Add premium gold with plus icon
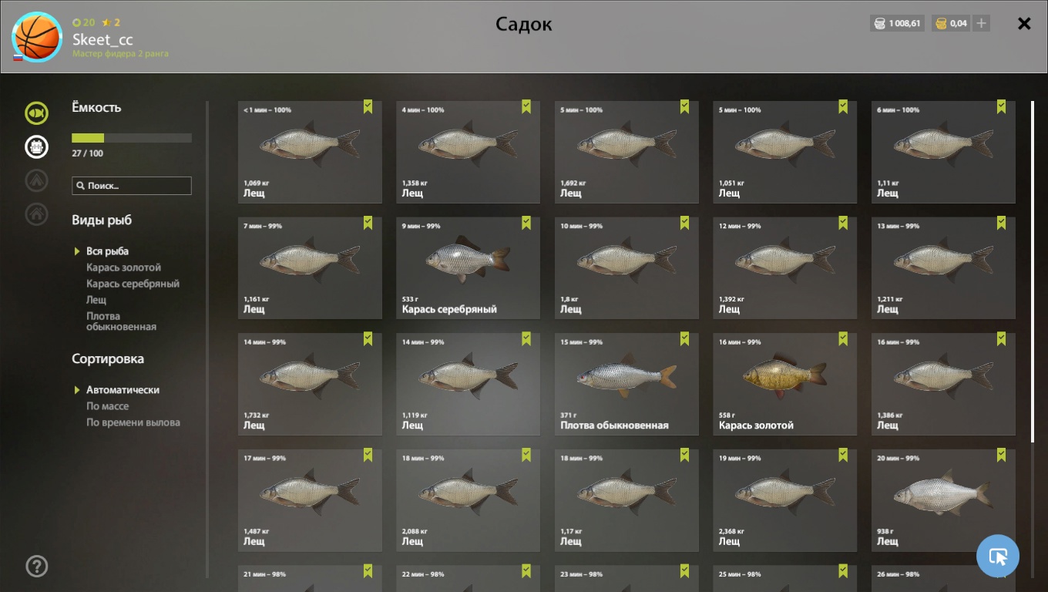The height and width of the screenshot is (592, 1048). 981,23
